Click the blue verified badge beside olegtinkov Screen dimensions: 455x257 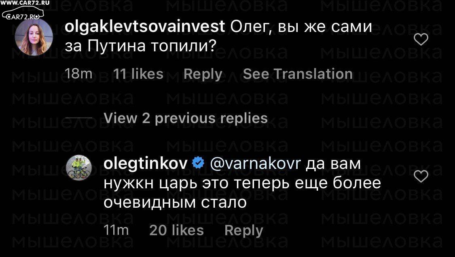199,163
